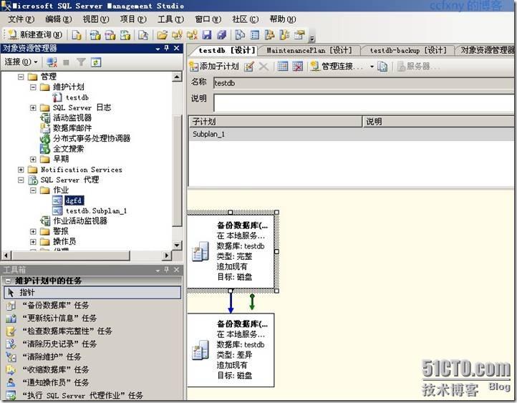Screen dimensions: 517x403
Task: Expand the 操作员 folder node
Action: click(33, 241)
